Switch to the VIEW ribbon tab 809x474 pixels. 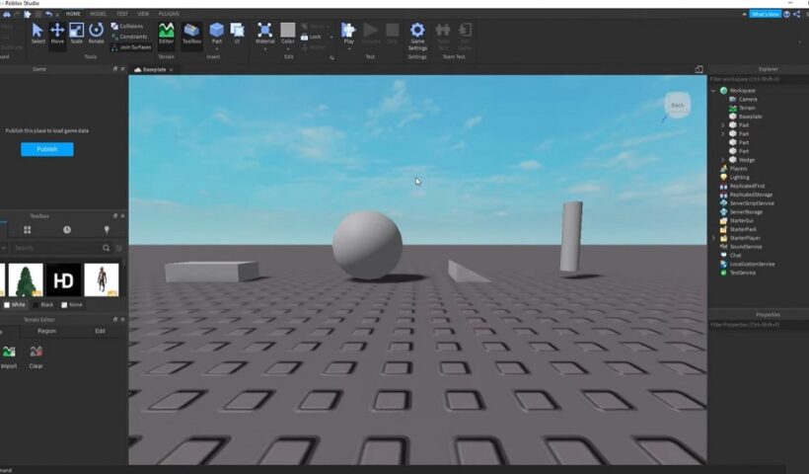[143, 14]
